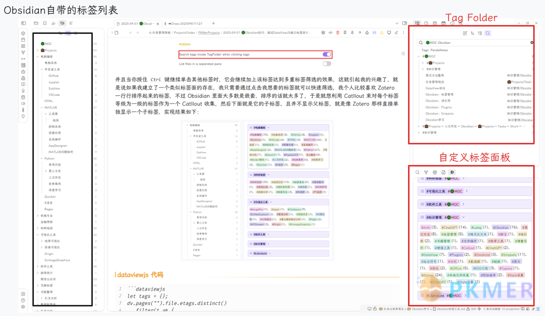The width and height of the screenshot is (545, 316).
Task: Open PKMerProjects breadcrumb link
Action: tap(209, 32)
